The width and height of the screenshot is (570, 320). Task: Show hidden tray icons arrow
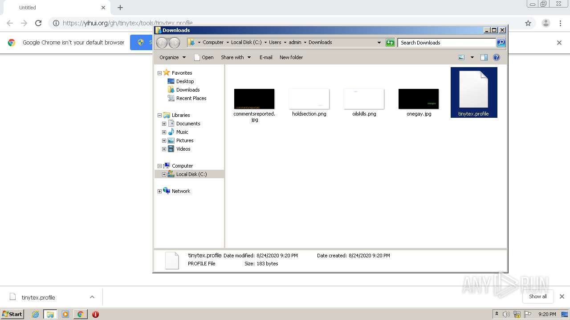pyautogui.click(x=497, y=314)
